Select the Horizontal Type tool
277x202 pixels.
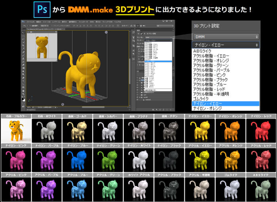pos(23,81)
